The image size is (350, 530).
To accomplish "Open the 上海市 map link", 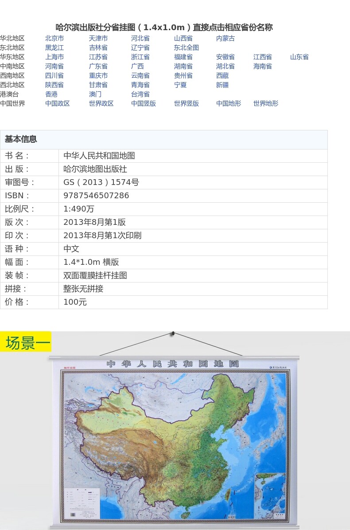I will pos(54,57).
